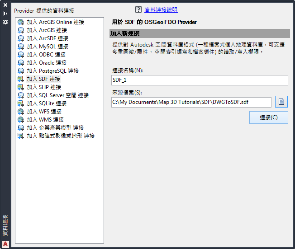Click the Provider 提供的資料連接 heading
Viewport: 295px width, 249px height.
pos(44,11)
